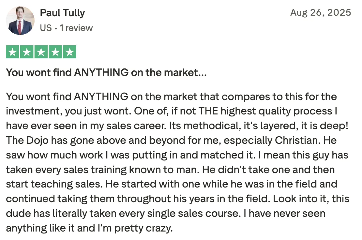Click the second green rating star
This screenshot has width=362, height=240.
27,52
